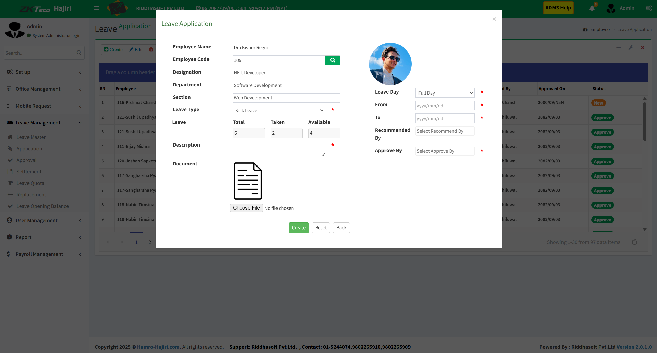Click the sidebar search magnifier icon

(x=79, y=53)
